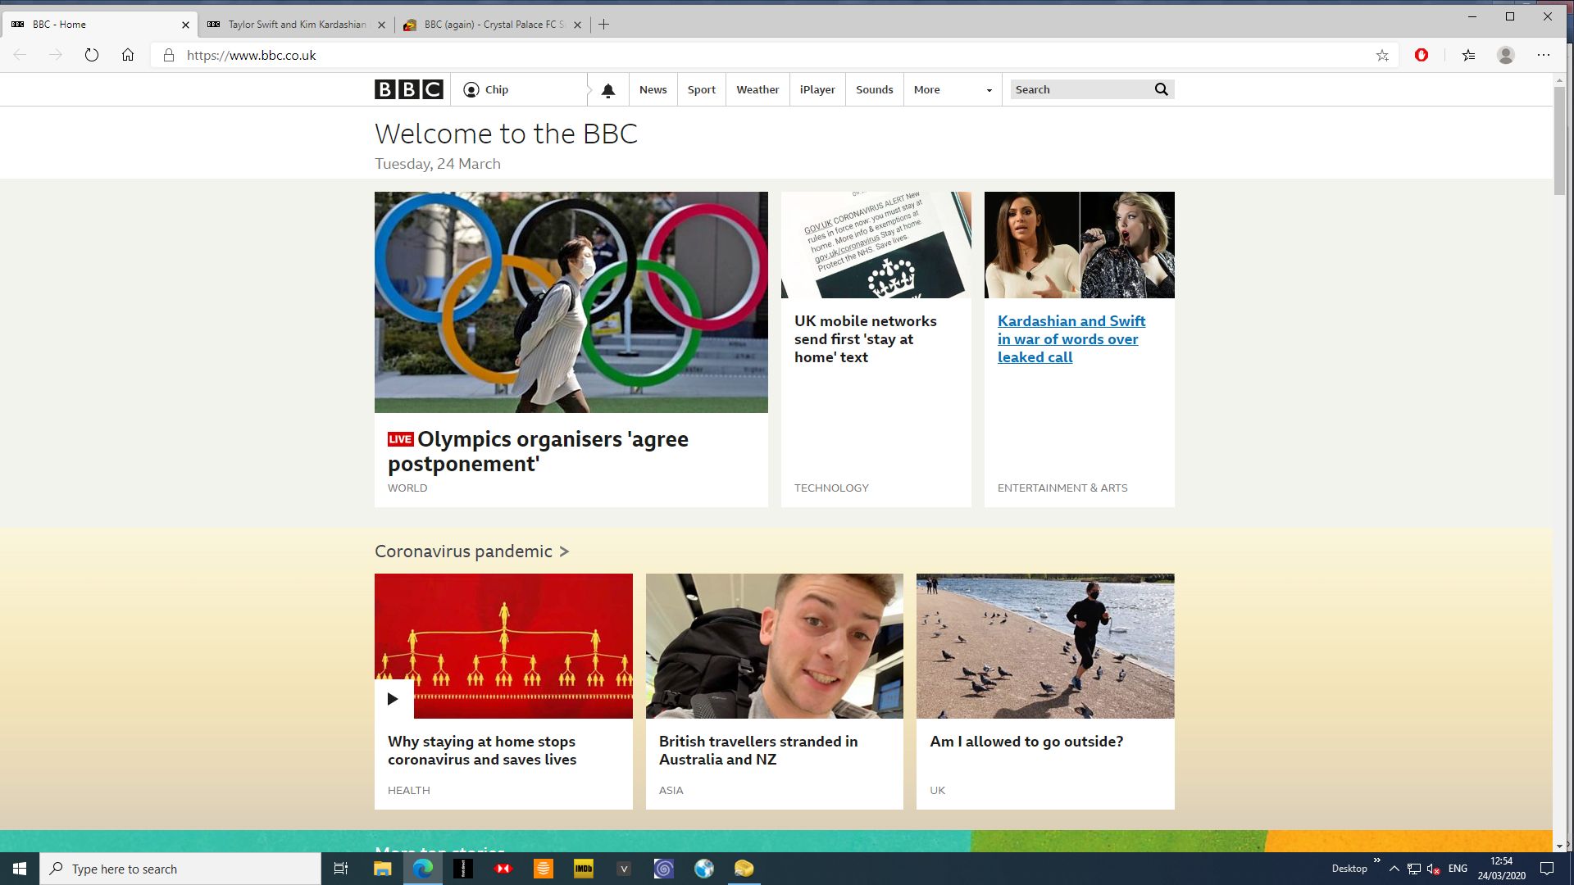Go to browser home page
Viewport: 1574px width, 885px height.
(x=128, y=55)
